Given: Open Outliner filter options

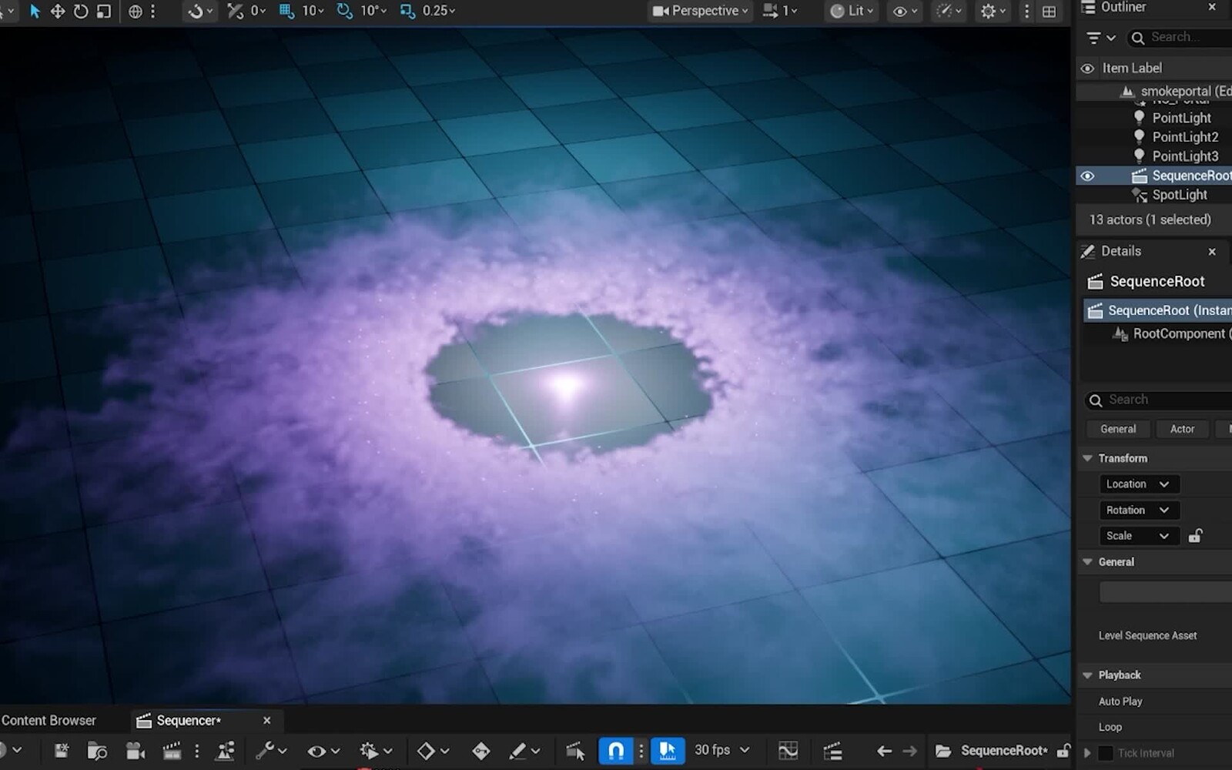Looking at the screenshot, I should pyautogui.click(x=1100, y=38).
